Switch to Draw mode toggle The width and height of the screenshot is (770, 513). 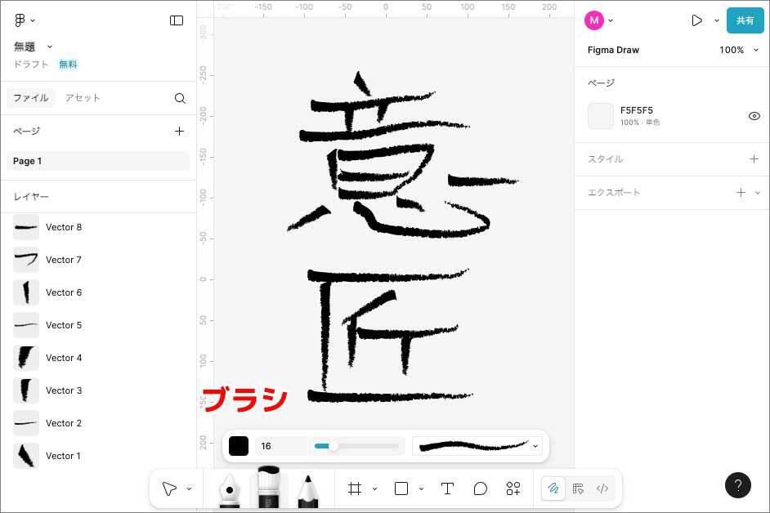pos(553,488)
